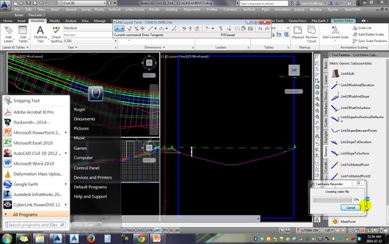The image size is (389, 244).
Task: Open All Programs in the Start menu
Action: point(36,215)
